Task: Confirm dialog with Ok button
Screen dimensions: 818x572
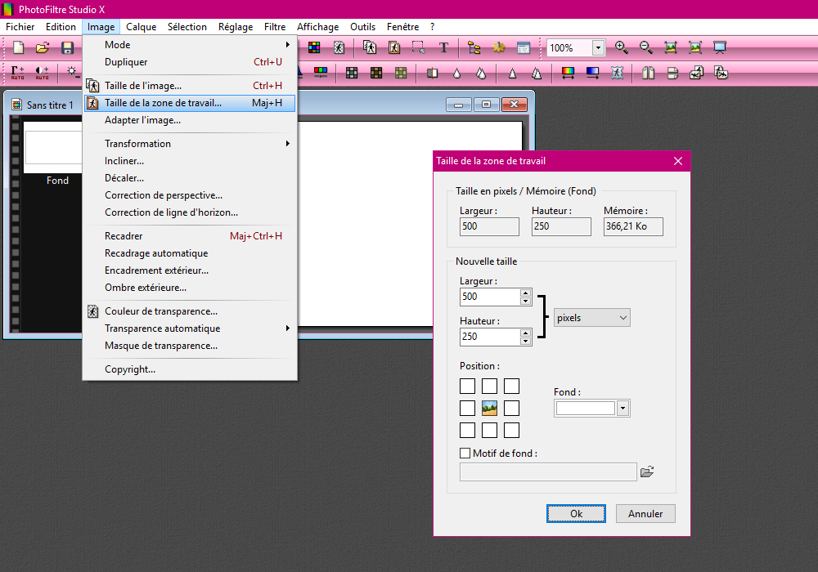Action: (576, 514)
